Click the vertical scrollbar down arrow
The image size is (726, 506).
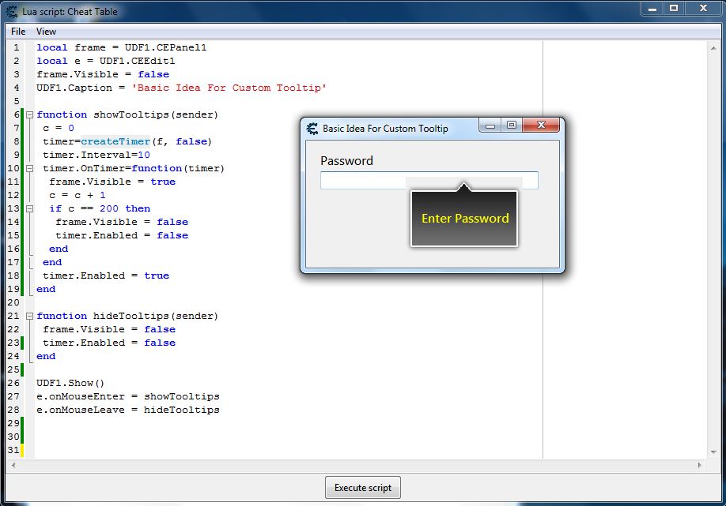coord(713,452)
